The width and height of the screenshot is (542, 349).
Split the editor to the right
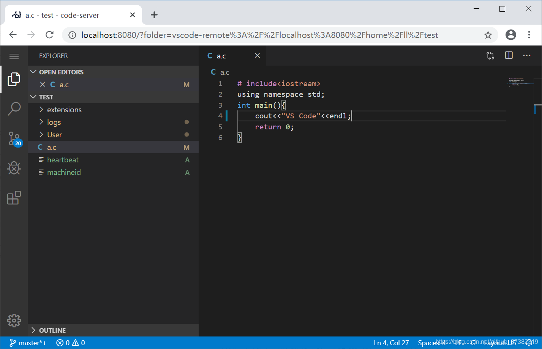click(x=509, y=55)
